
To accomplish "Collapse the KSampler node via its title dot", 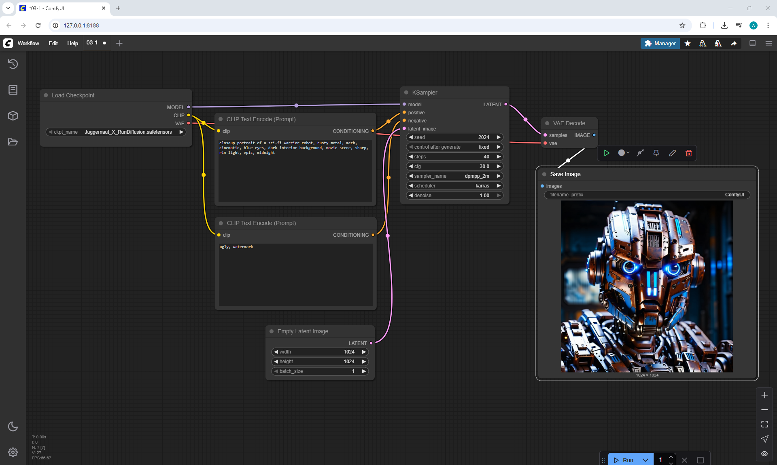I will click(406, 93).
